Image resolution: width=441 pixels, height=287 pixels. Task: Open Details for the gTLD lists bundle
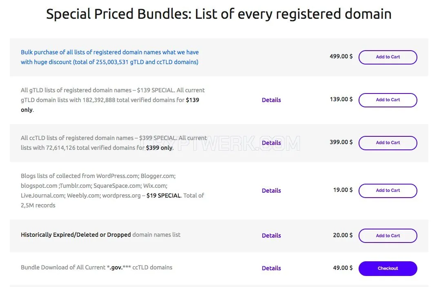[x=271, y=100]
